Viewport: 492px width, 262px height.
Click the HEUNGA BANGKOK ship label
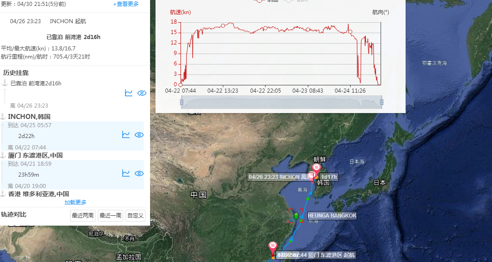tap(332, 215)
